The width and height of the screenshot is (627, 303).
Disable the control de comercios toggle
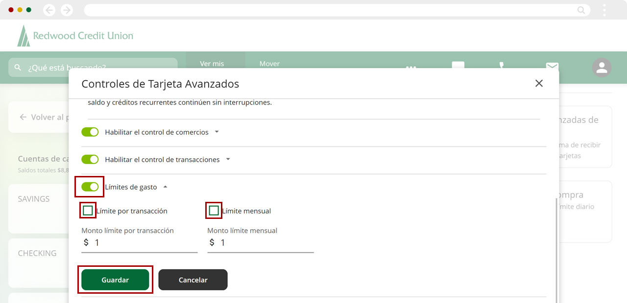click(90, 132)
